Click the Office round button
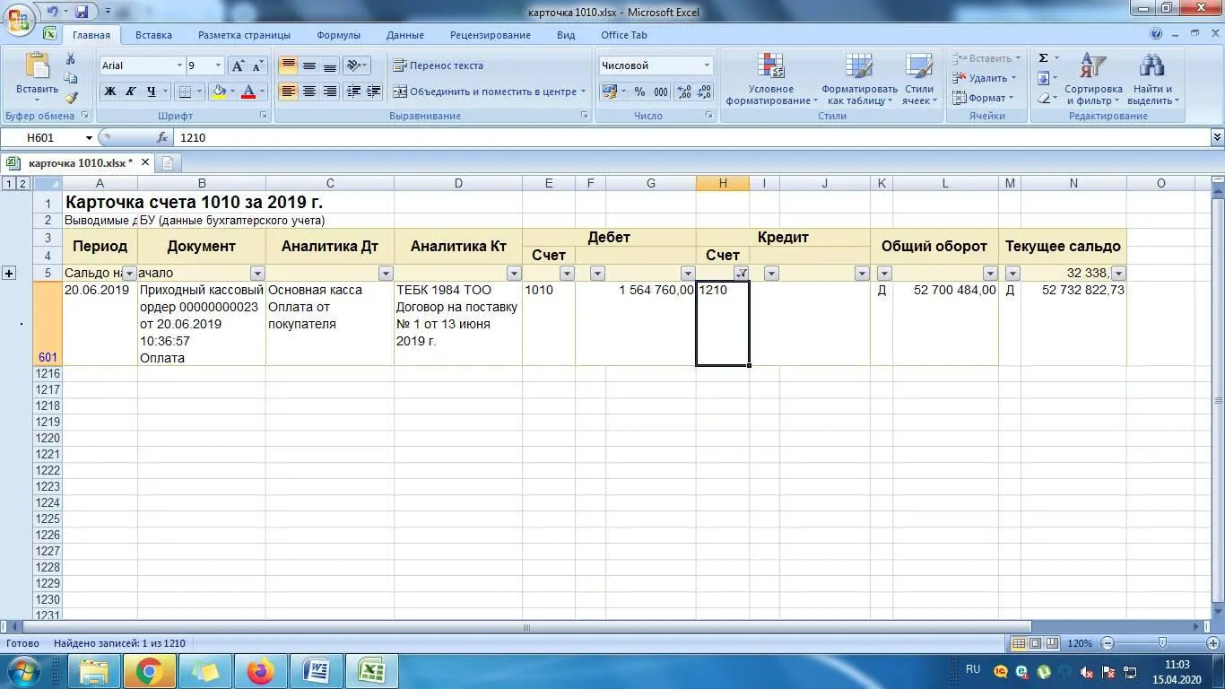Viewport: 1225px width, 689px height. tap(19, 20)
